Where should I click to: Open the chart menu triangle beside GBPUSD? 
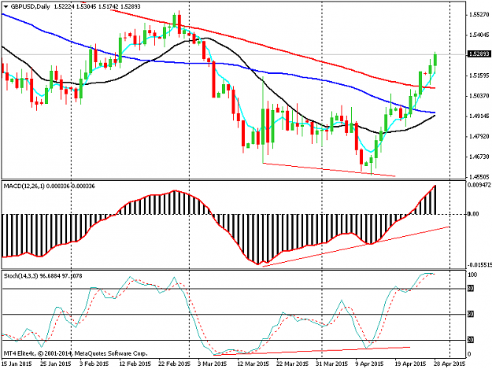pyautogui.click(x=6, y=7)
